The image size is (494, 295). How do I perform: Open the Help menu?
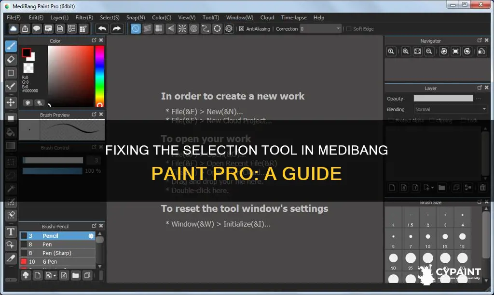(318, 18)
